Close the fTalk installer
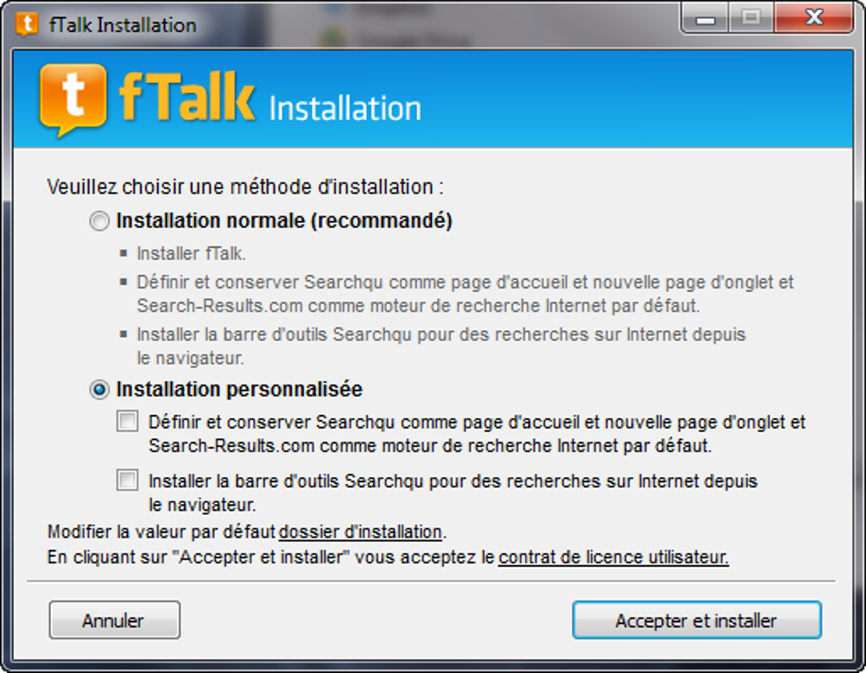 tap(813, 17)
